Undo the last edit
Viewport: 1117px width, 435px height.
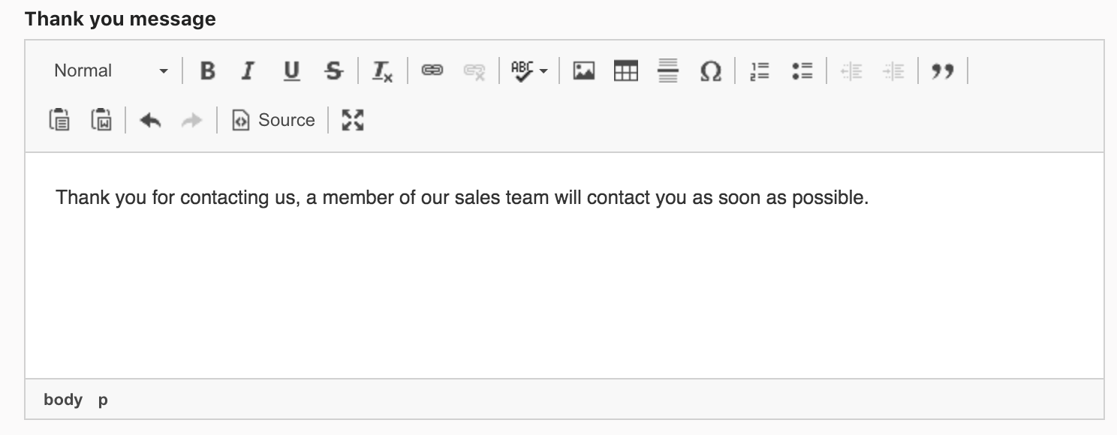click(x=151, y=120)
